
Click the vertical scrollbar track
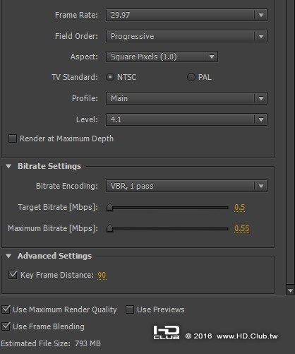(290, 141)
